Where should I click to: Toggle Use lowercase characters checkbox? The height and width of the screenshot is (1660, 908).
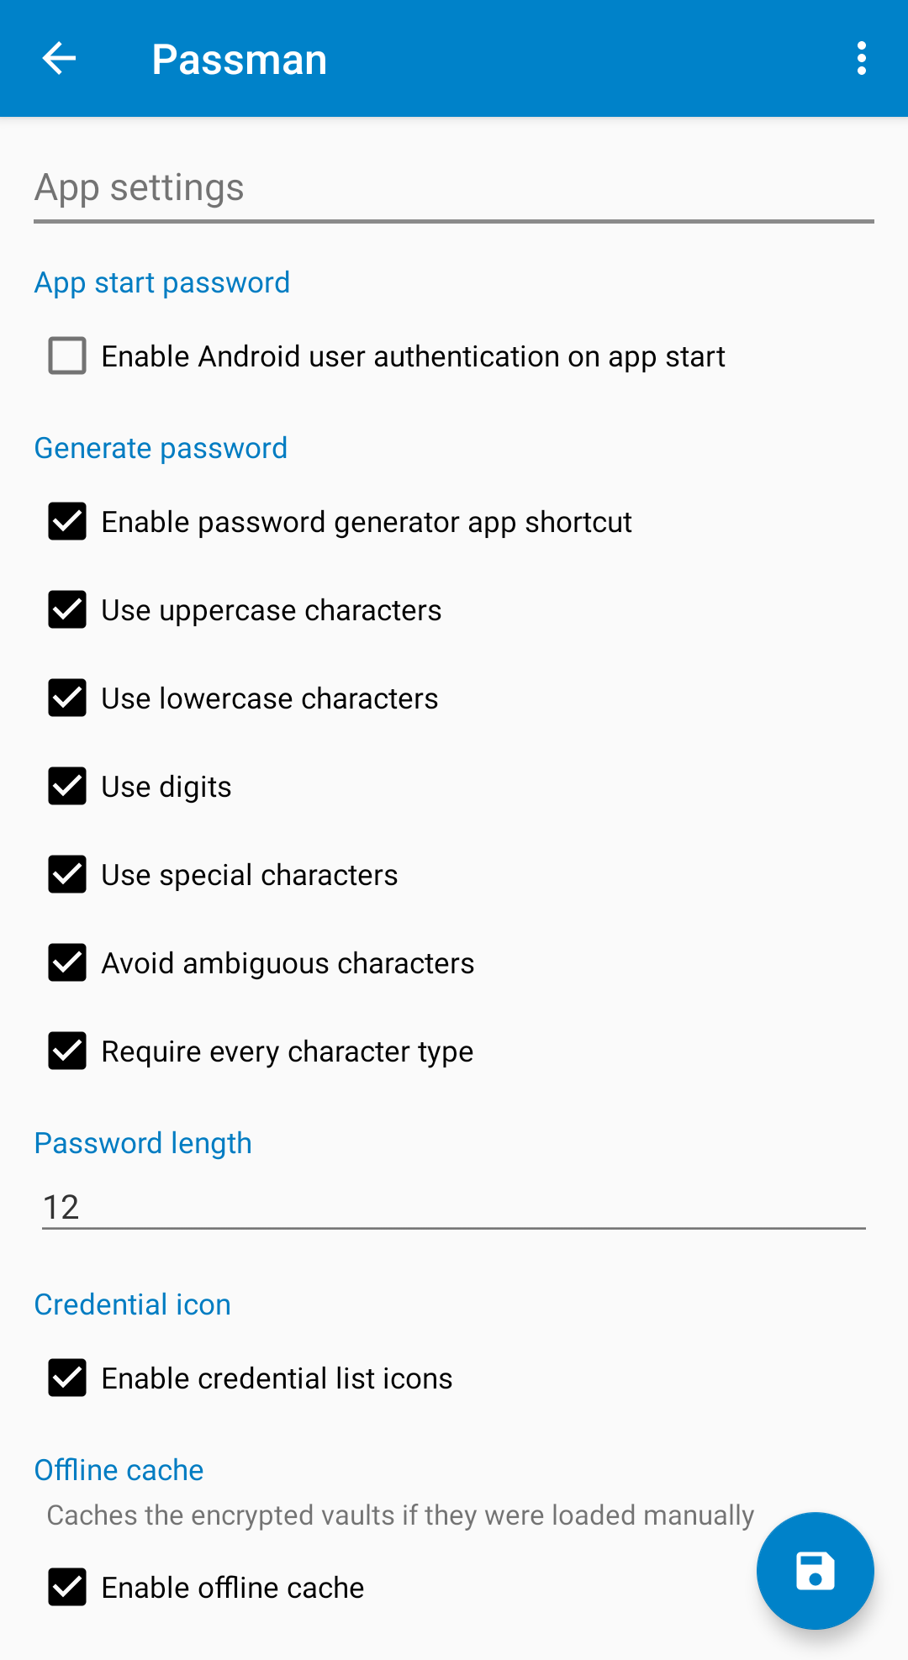pyautogui.click(x=67, y=698)
